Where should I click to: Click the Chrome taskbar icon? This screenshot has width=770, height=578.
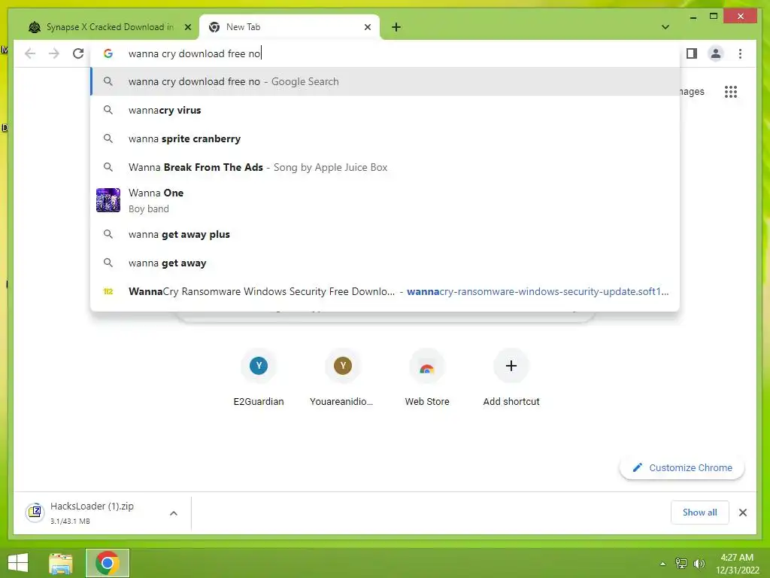(108, 563)
